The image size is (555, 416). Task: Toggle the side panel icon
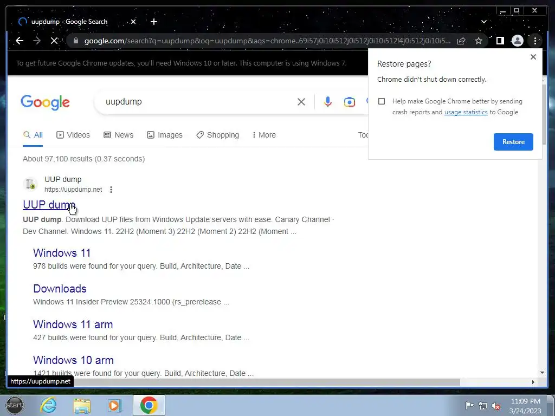(500, 41)
